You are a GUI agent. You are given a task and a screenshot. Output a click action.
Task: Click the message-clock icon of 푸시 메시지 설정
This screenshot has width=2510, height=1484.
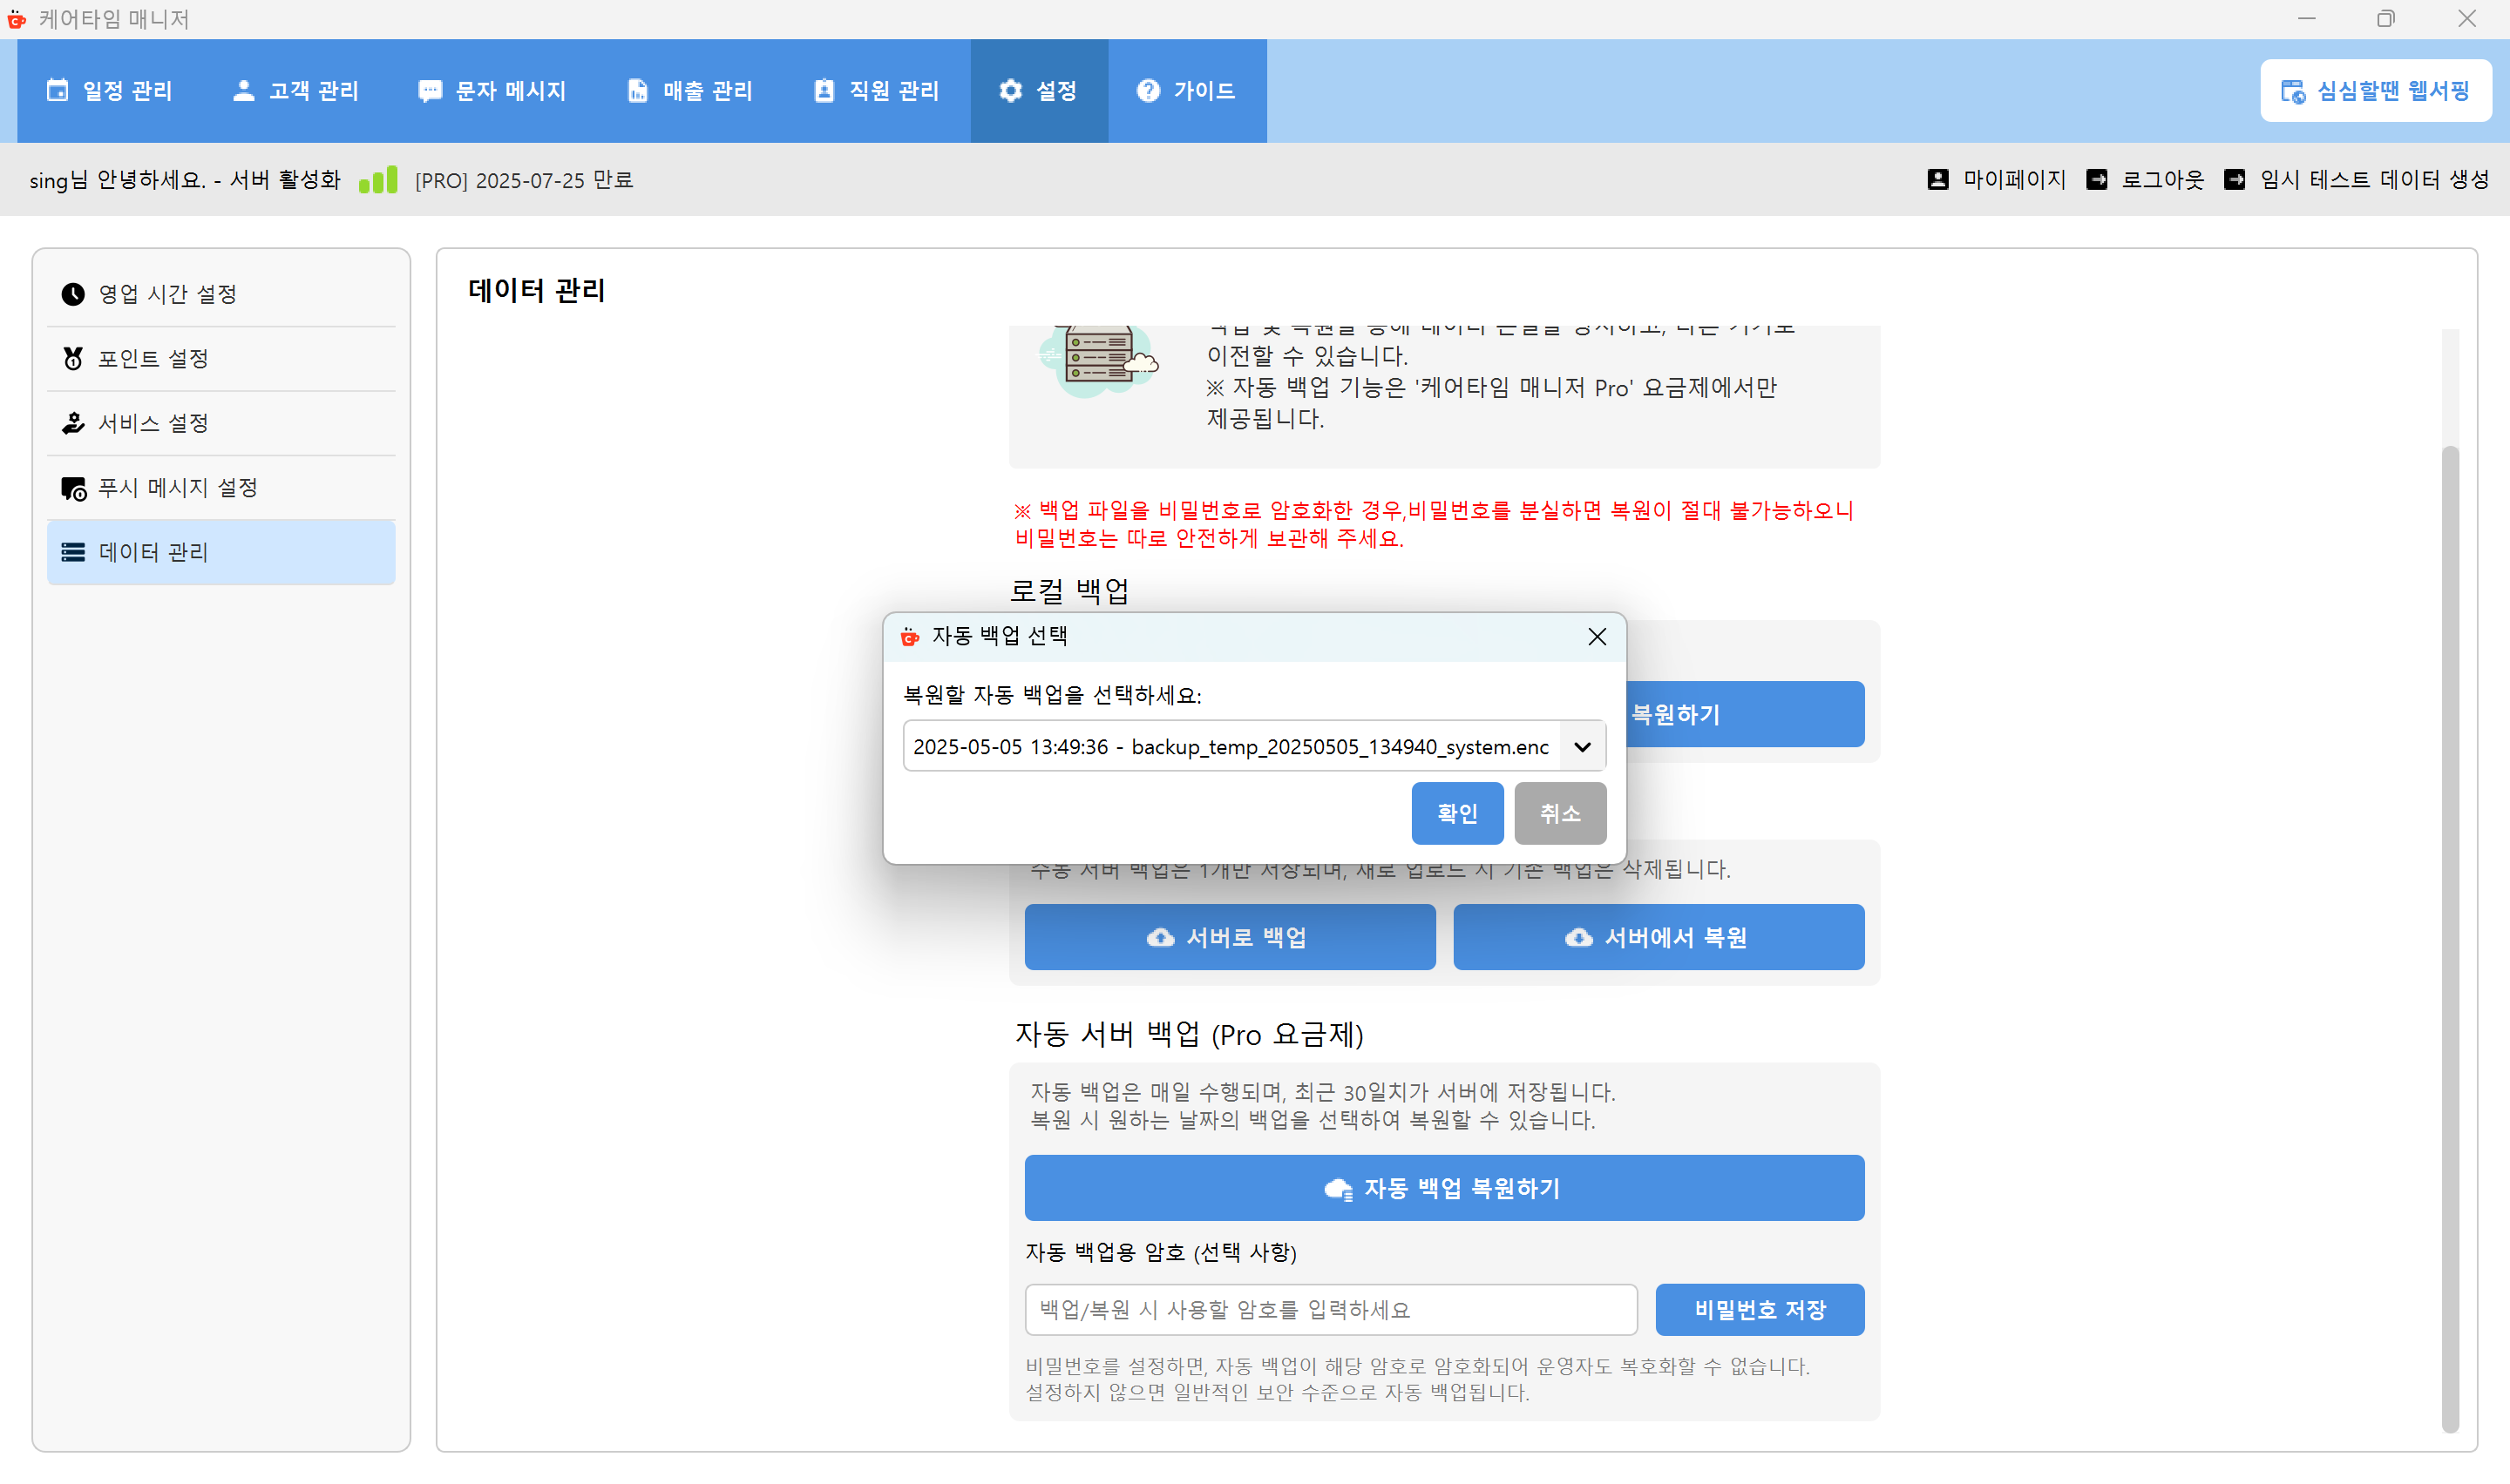(x=73, y=488)
